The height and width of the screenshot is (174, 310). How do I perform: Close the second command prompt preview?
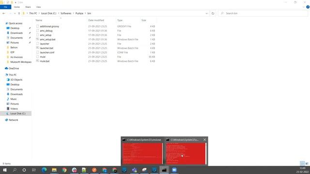[x=204, y=140]
